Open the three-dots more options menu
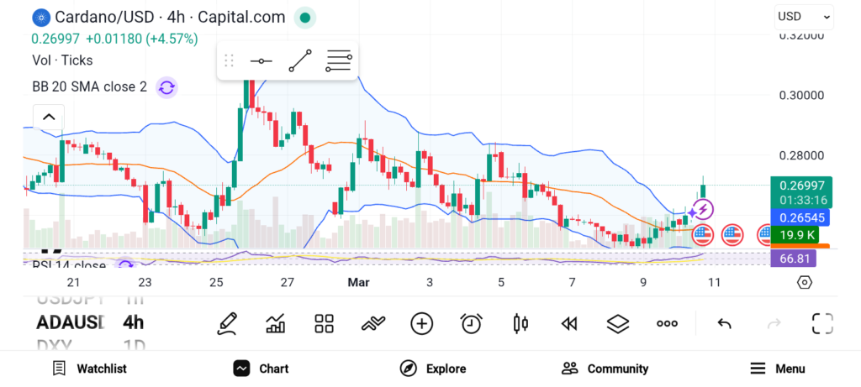The height and width of the screenshot is (387, 861). pos(667,323)
